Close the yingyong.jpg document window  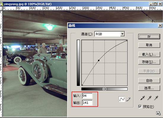(x=160, y=4)
